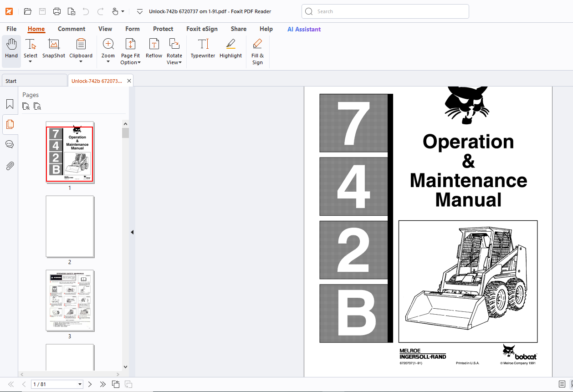This screenshot has width=573, height=392.
Task: Select blank page 2 thumbnail
Action: (x=70, y=226)
